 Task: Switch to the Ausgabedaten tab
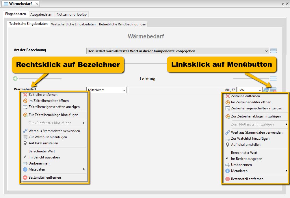[x=41, y=14]
